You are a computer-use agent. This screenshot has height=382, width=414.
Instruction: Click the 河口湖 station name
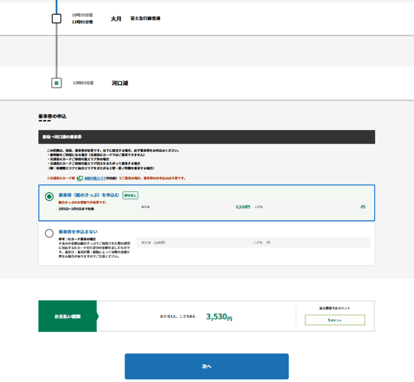pyautogui.click(x=120, y=83)
